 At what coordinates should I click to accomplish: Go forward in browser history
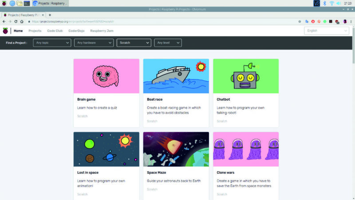10,21
